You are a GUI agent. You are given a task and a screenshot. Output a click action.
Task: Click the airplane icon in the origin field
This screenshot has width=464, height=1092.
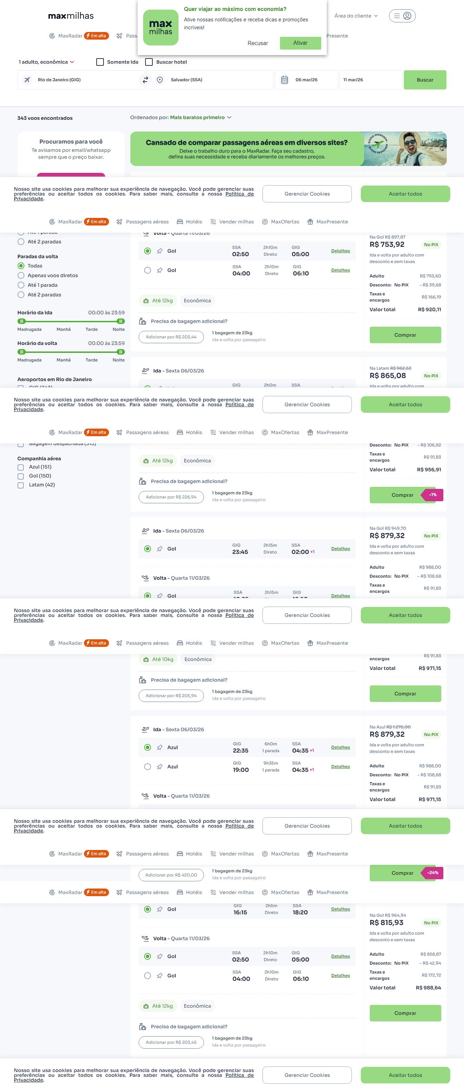(x=27, y=80)
